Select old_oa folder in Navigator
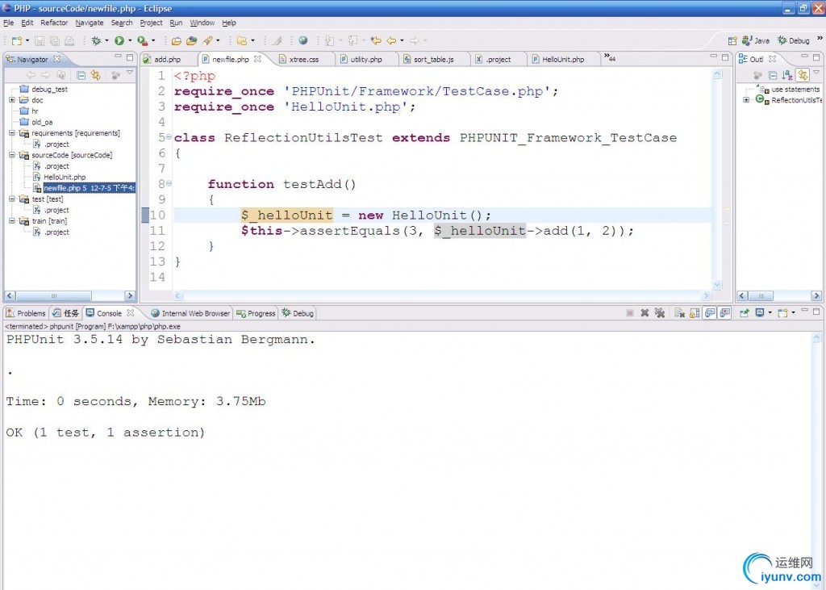The image size is (826, 590). [x=42, y=123]
